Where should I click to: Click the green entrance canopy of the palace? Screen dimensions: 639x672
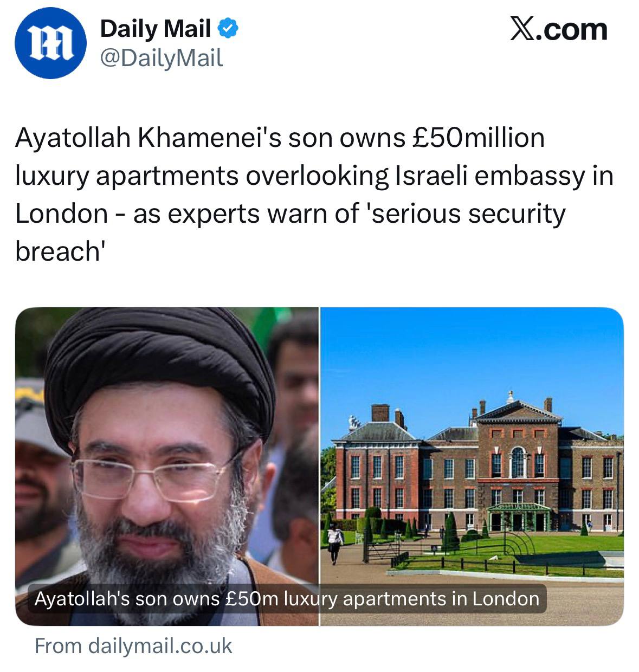[518, 516]
